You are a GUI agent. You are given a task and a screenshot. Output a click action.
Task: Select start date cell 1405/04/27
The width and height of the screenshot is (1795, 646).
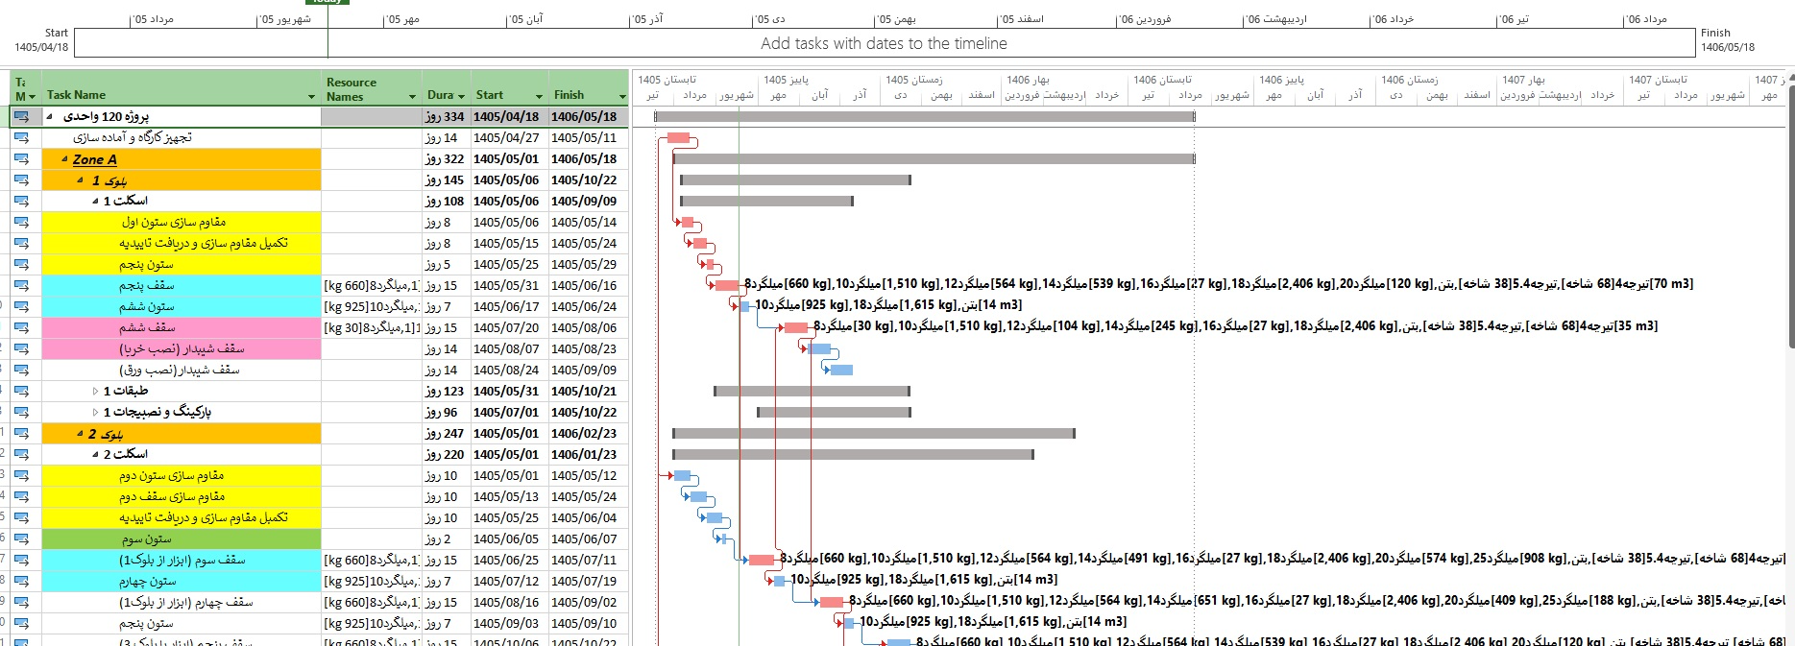click(x=509, y=137)
